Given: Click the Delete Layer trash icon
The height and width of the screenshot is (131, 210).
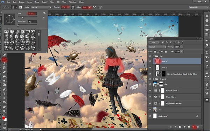Looking at the screenshot, I should pos(198,127).
